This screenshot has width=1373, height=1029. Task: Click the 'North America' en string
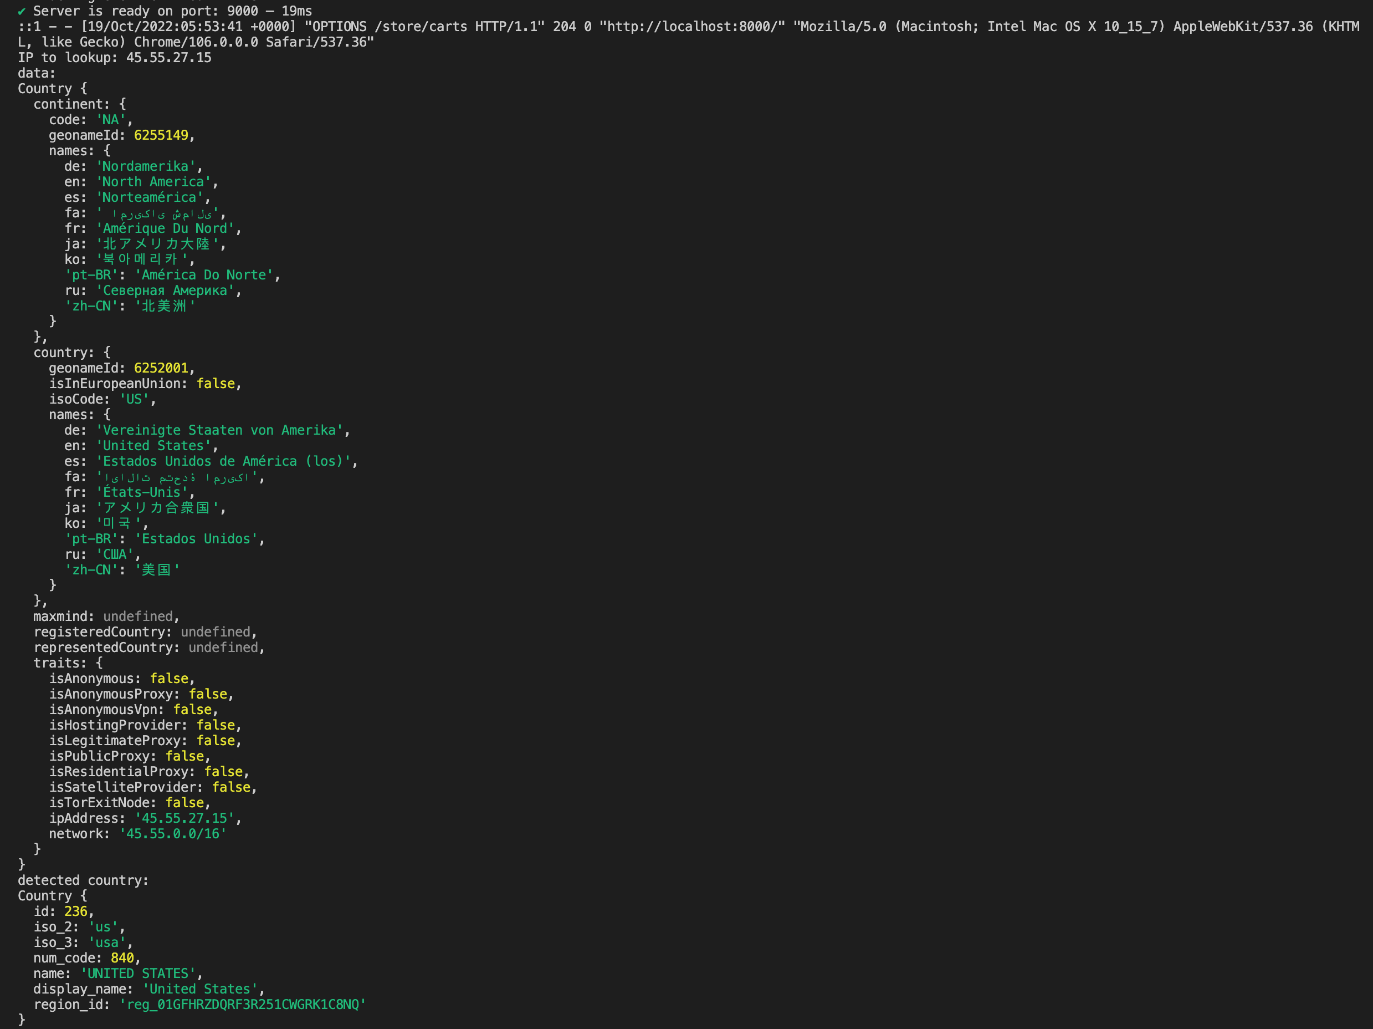pos(153,182)
